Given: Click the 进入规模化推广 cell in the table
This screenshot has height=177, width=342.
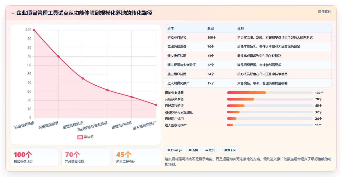Looking at the screenshot, I should point(178,83).
